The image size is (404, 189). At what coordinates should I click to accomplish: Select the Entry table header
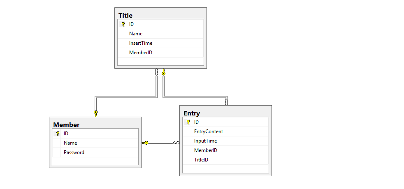point(192,113)
